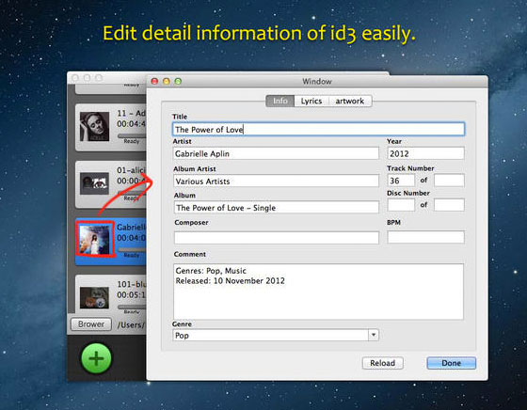The width and height of the screenshot is (527, 410).
Task: Switch to the Lyrics tab
Action: 311,101
